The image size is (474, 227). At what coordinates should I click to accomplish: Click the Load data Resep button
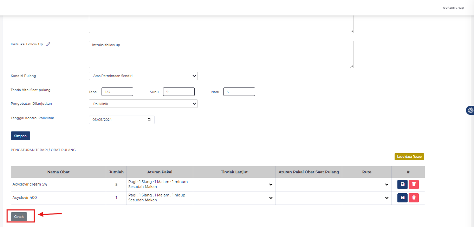click(409, 156)
